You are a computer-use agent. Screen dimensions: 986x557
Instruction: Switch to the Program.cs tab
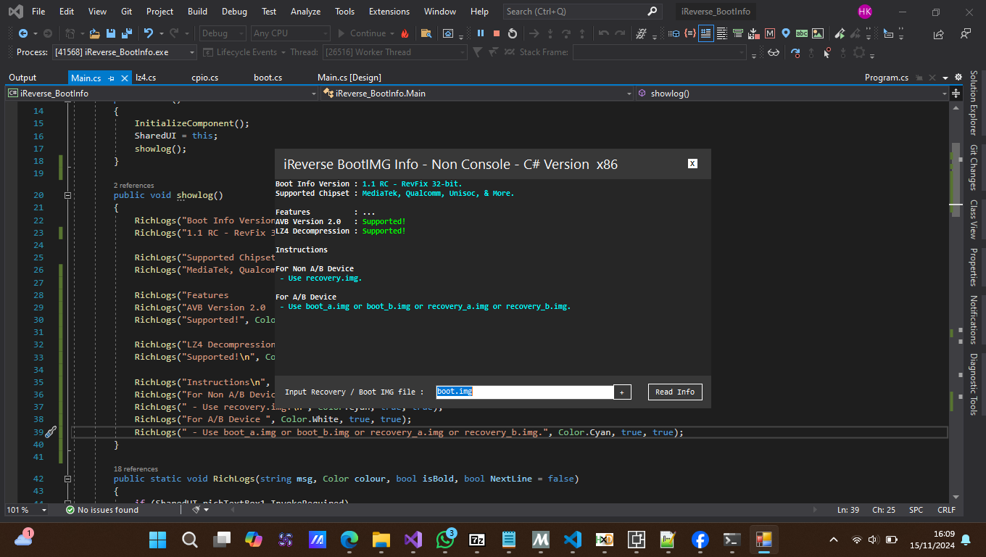[x=886, y=78]
